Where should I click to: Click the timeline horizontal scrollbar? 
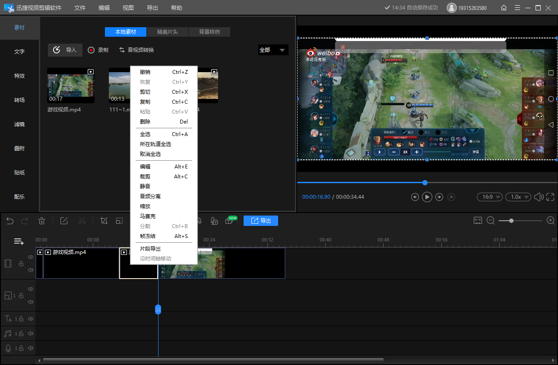coord(213,360)
